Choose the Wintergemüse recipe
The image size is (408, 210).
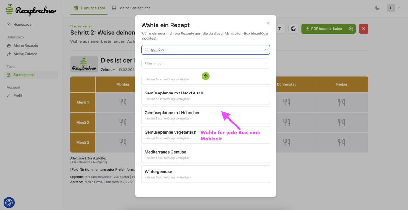click(206, 174)
